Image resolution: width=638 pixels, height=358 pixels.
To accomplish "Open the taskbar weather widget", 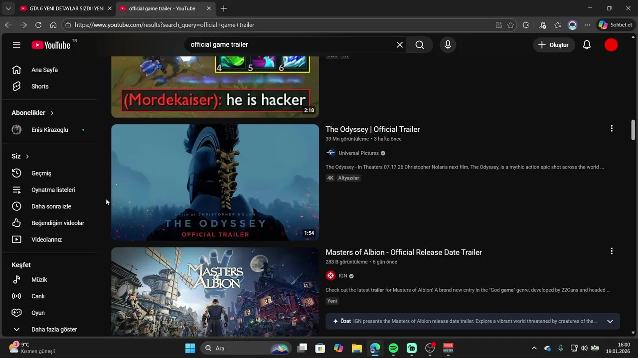I will (x=32, y=348).
